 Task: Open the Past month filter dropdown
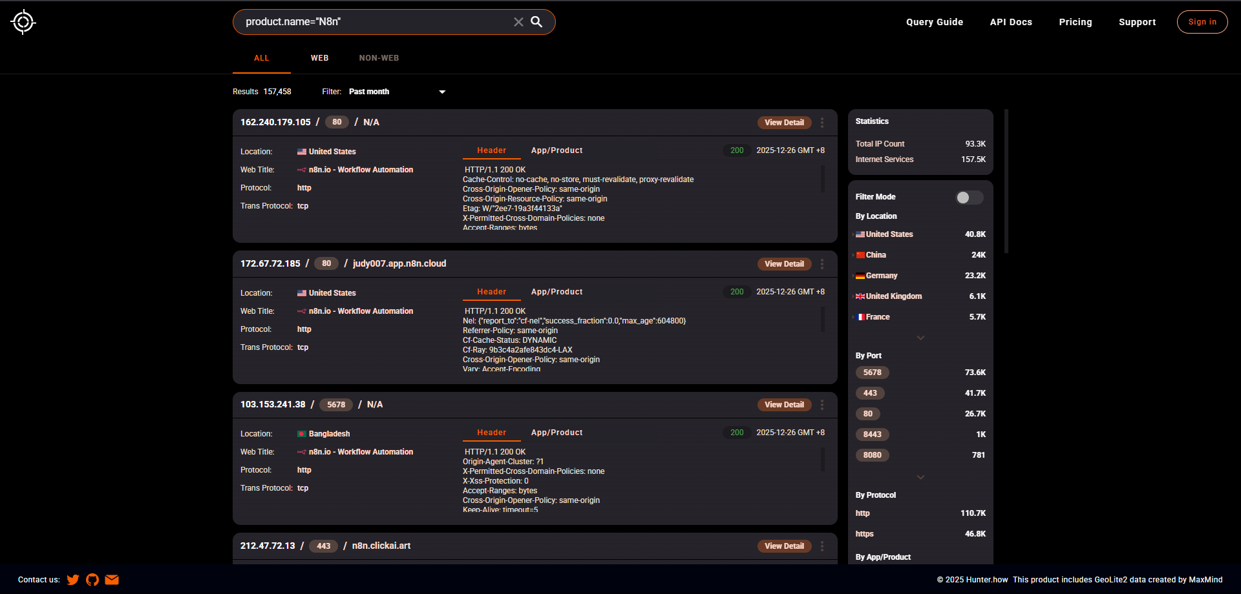397,92
